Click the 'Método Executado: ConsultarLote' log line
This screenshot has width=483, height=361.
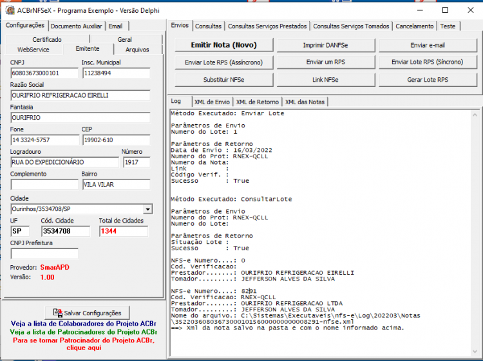coord(231,199)
